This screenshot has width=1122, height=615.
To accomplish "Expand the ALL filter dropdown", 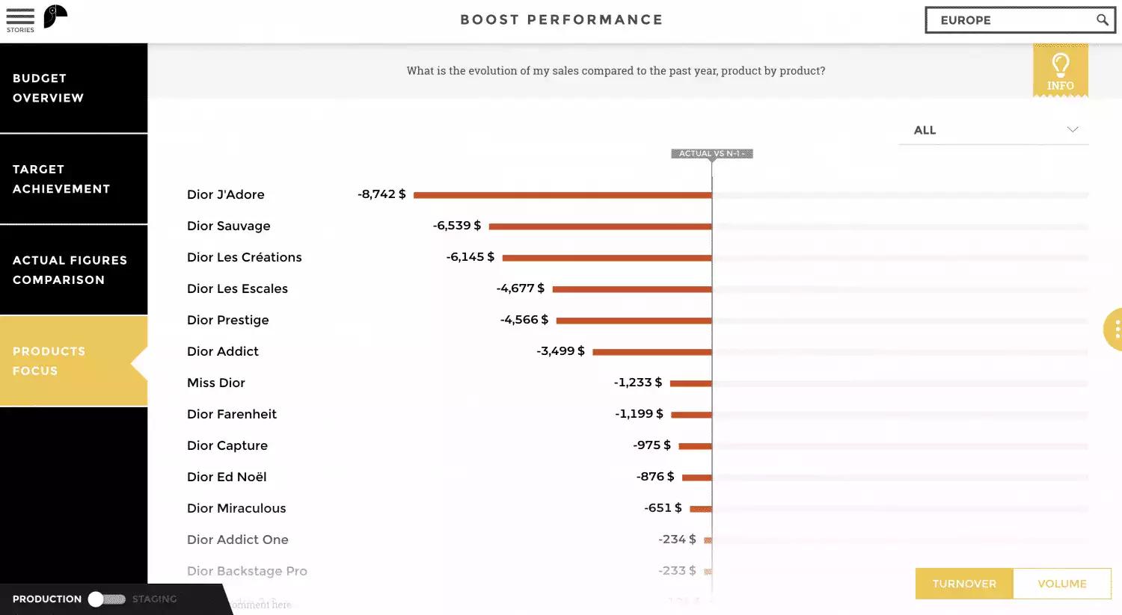I will pos(993,130).
